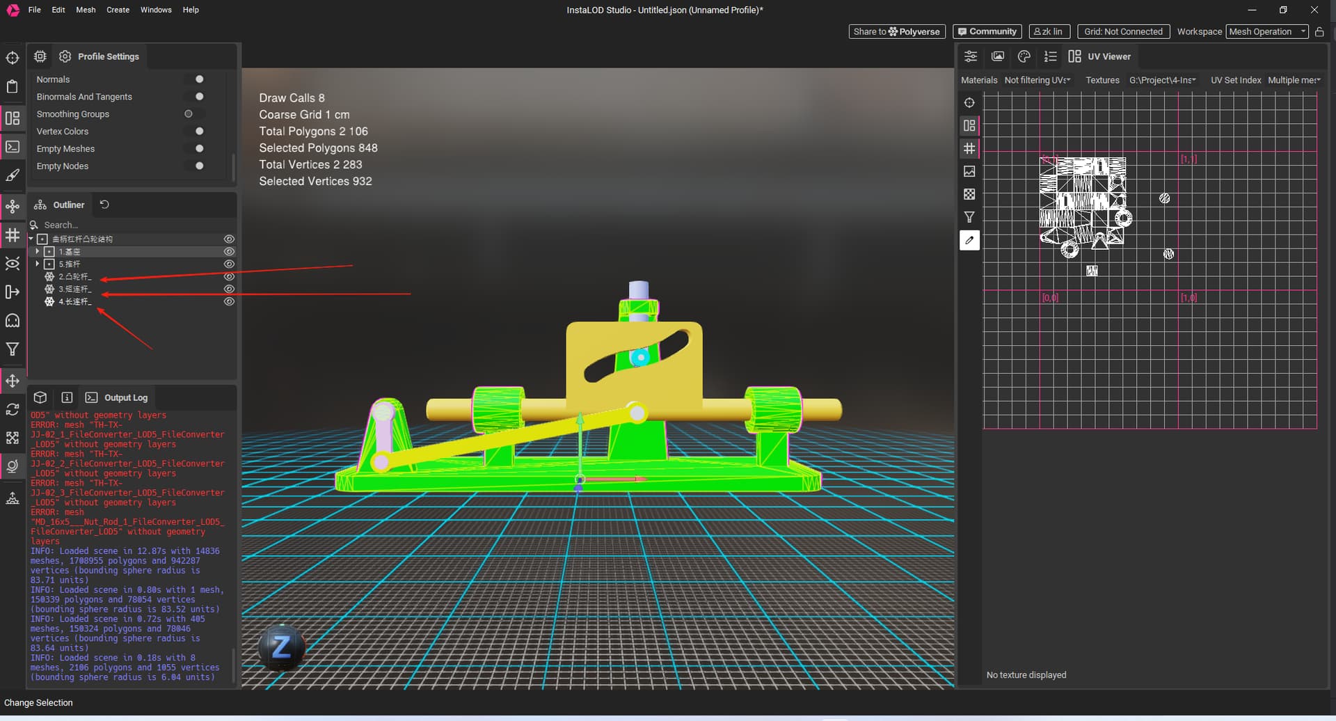This screenshot has width=1336, height=721.
Task: Hide the 4.长连杆_ mesh with eye icon
Action: 229,302
